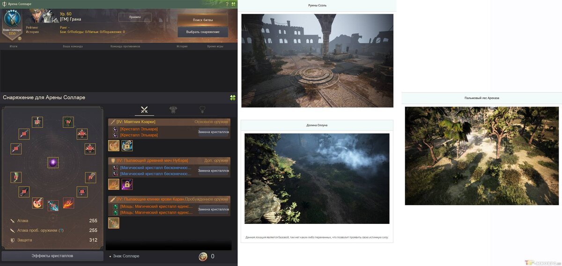Choose the checked Нубэр sub-weapon icon
Screen dimensions: 562x266
click(114, 184)
